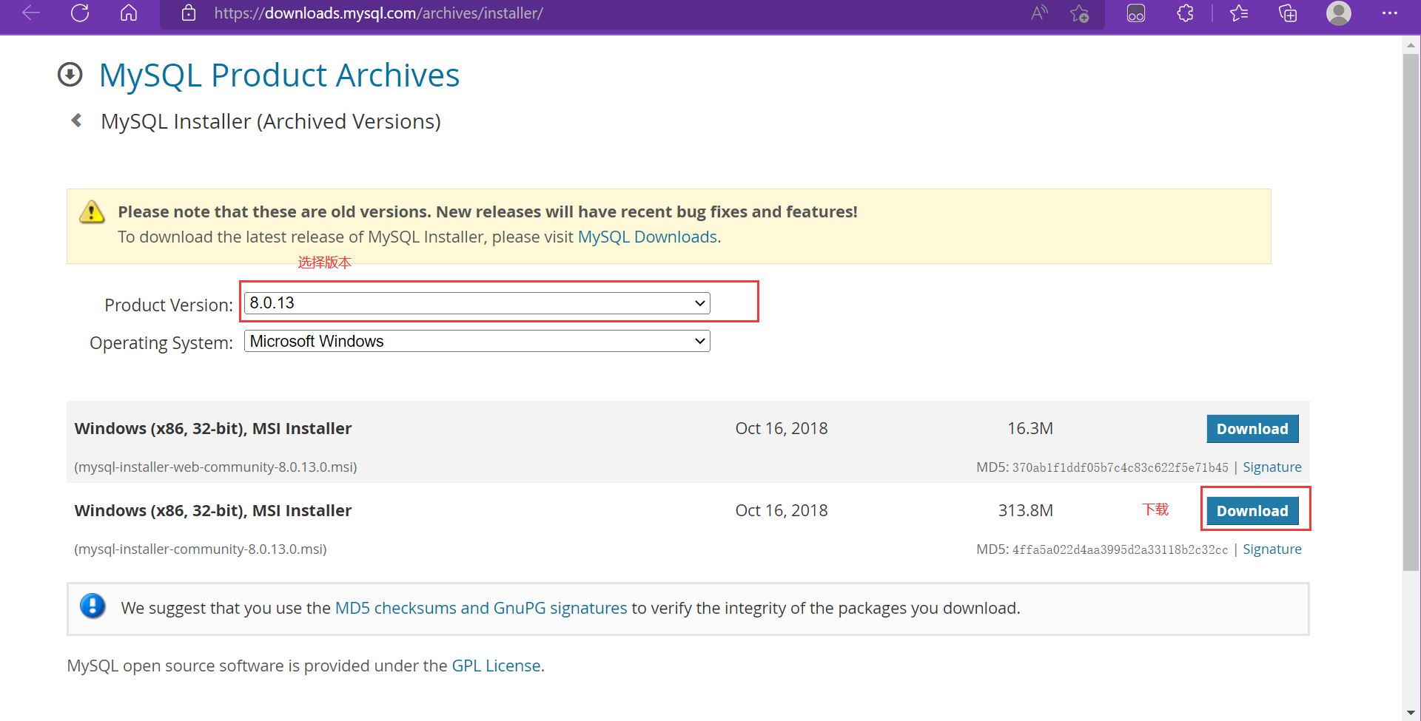Screen dimensions: 1421x721
Task: Click the Product Version label
Action: coord(169,305)
